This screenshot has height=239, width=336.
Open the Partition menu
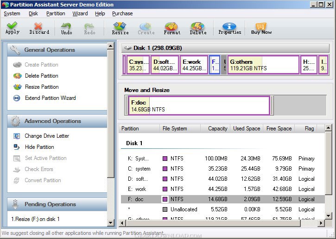56,13
